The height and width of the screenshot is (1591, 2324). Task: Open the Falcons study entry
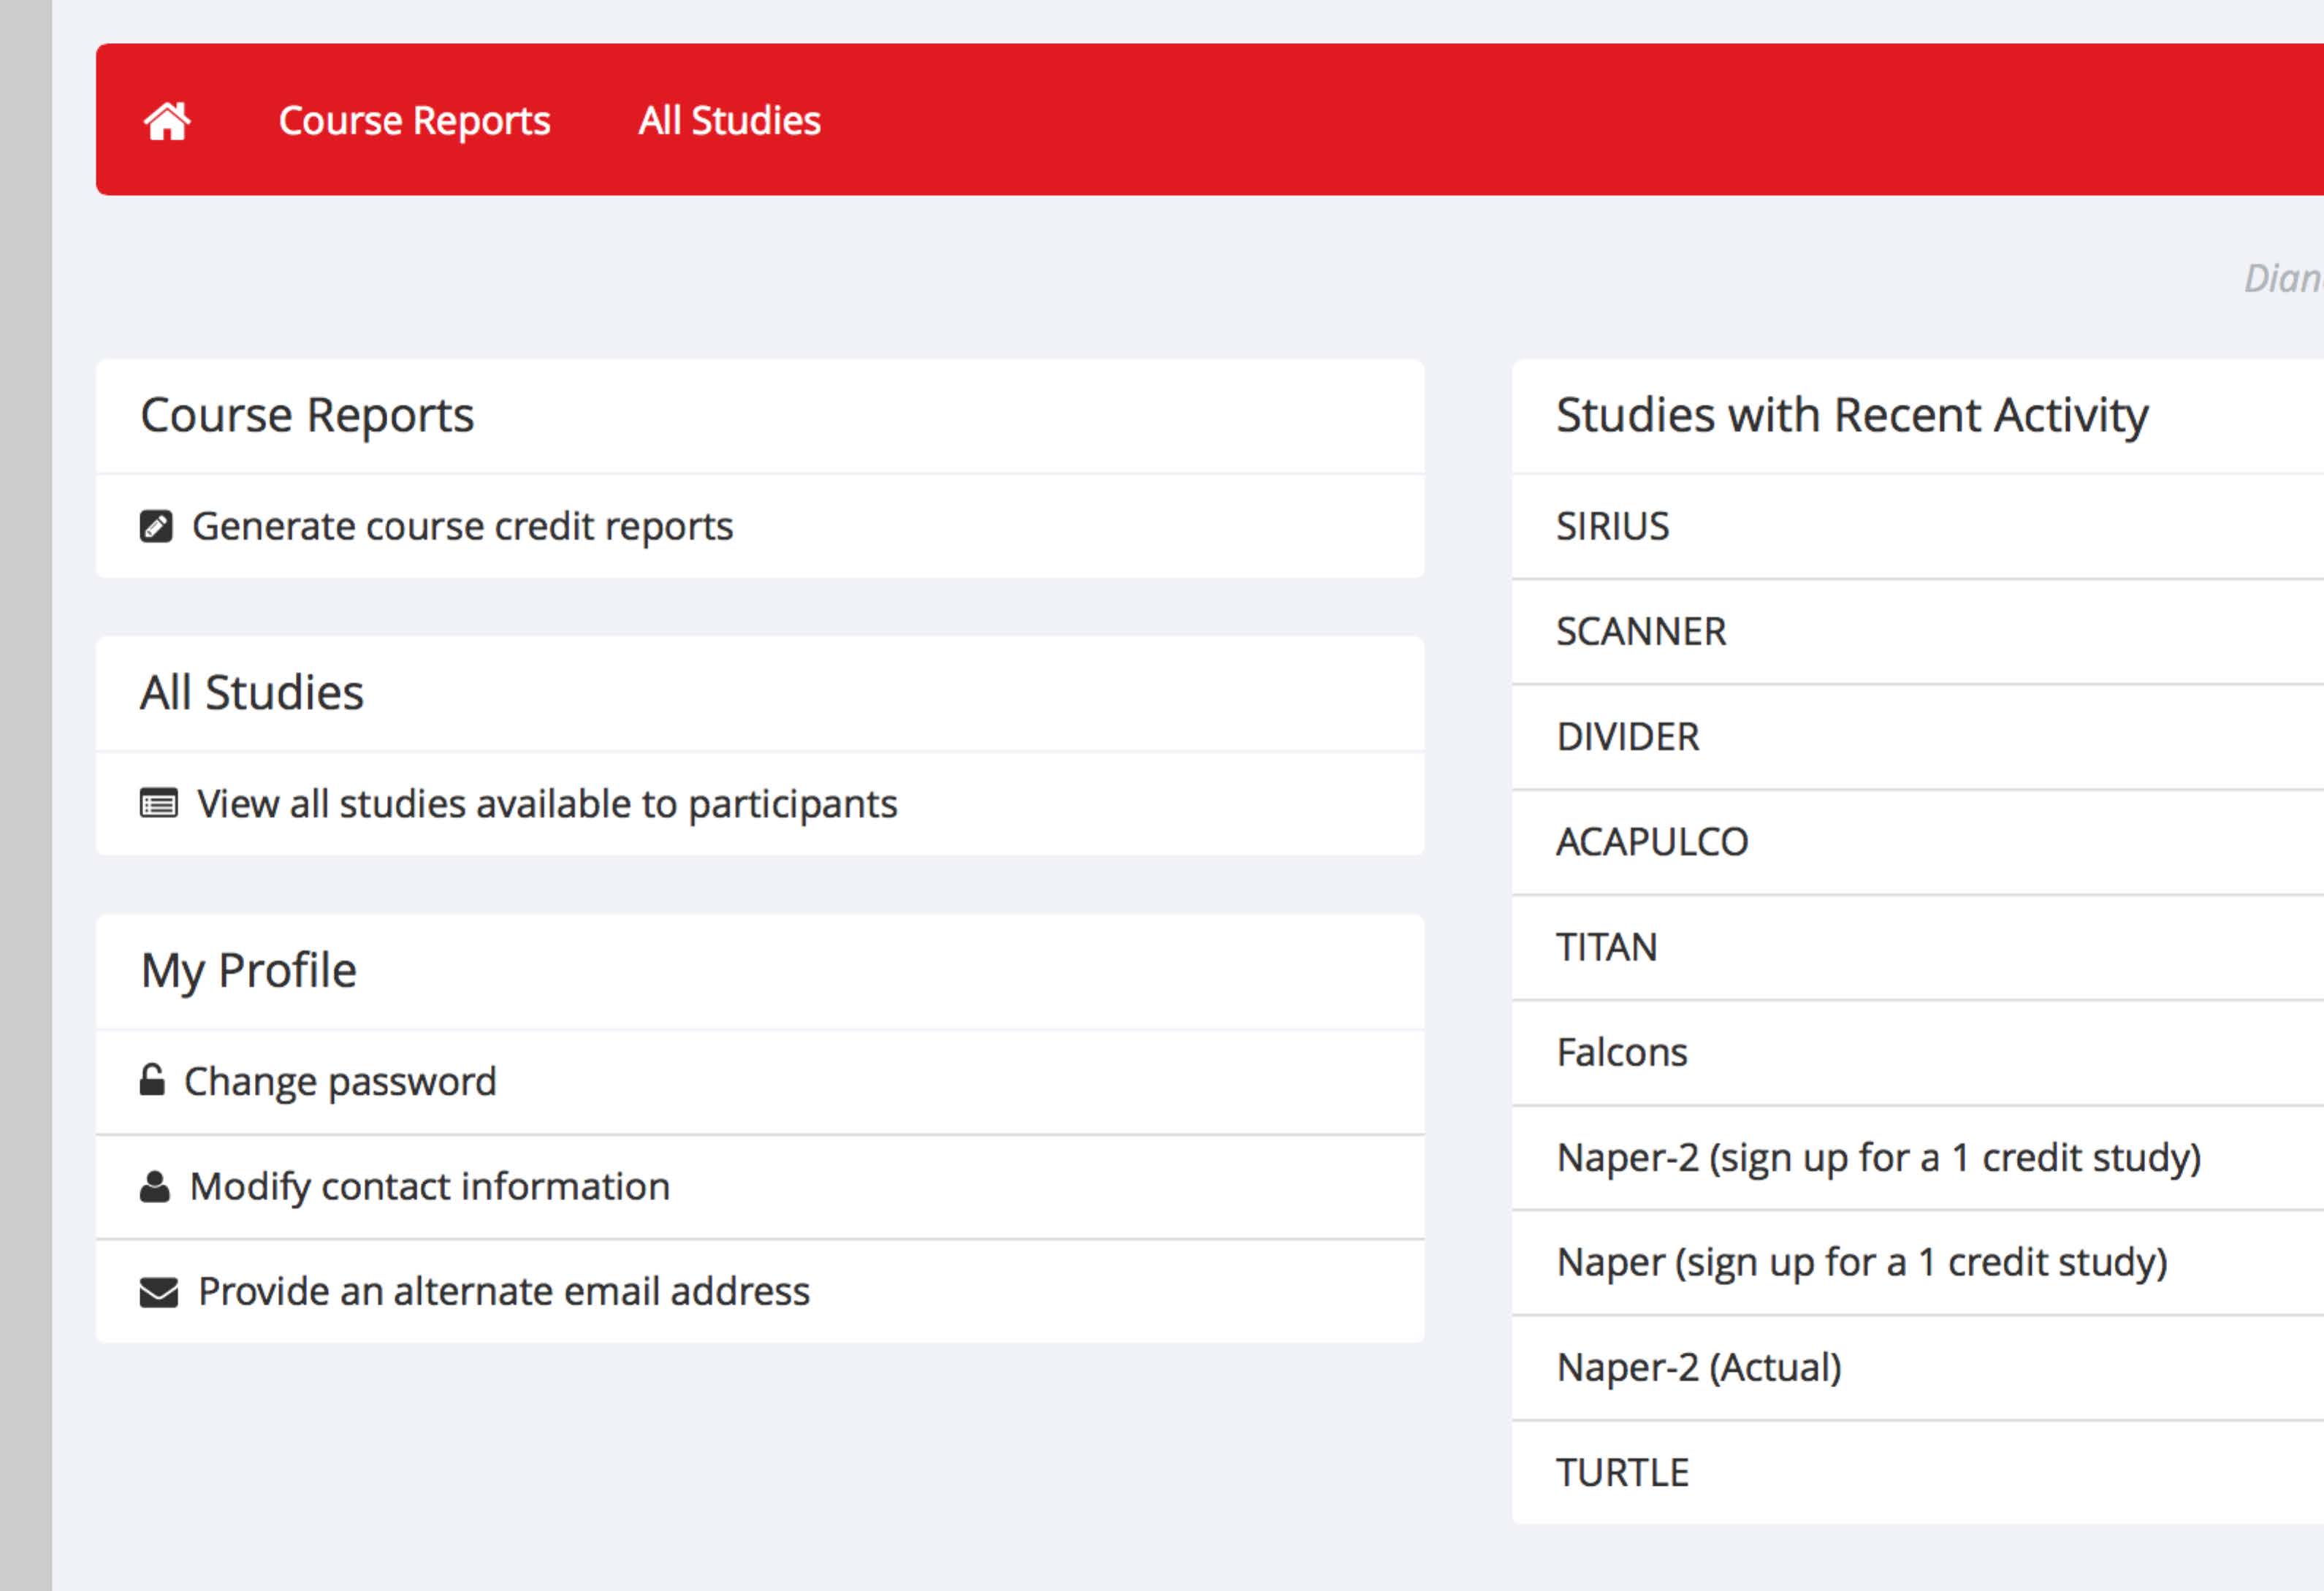1622,1052
